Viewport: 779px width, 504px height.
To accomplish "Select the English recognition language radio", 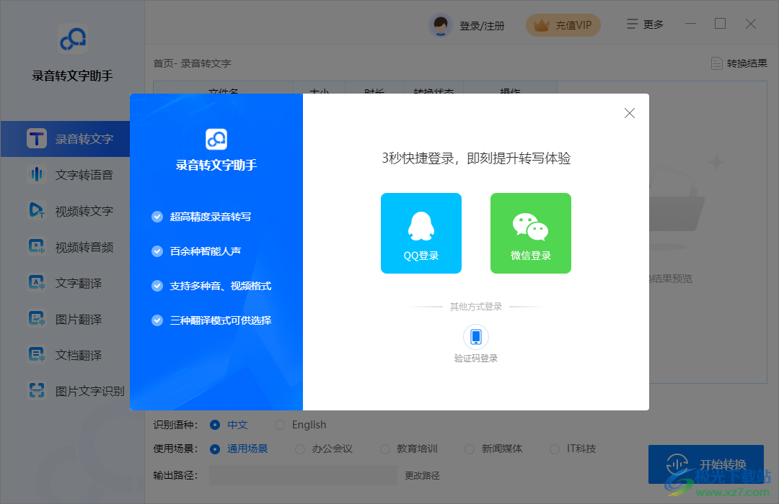I will pyautogui.click(x=281, y=424).
